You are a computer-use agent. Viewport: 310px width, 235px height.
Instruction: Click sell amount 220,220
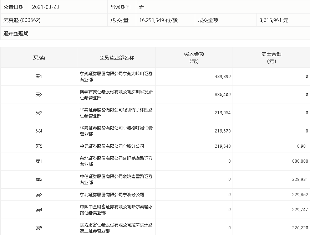pos(300,228)
